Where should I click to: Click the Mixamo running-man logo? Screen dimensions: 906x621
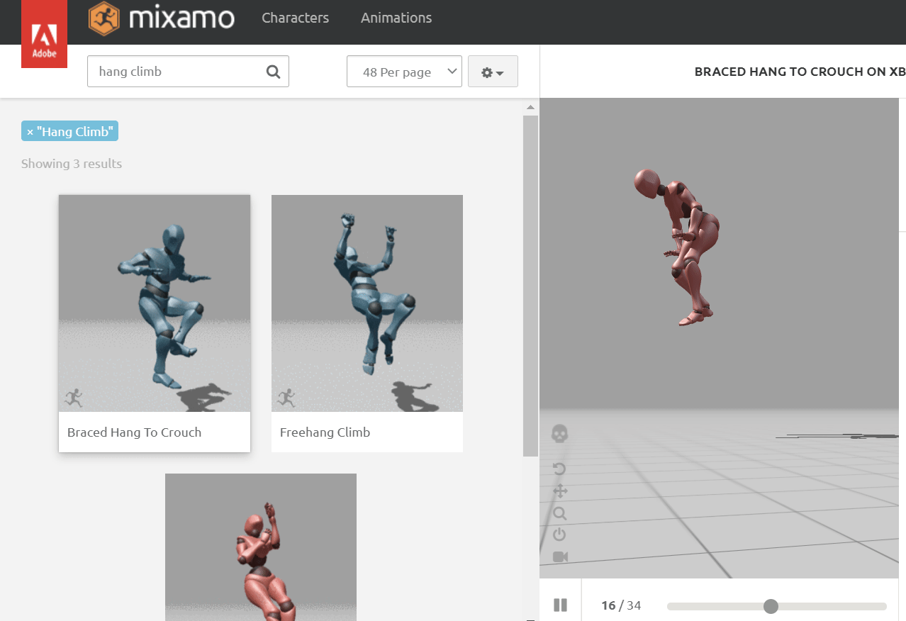click(x=104, y=18)
